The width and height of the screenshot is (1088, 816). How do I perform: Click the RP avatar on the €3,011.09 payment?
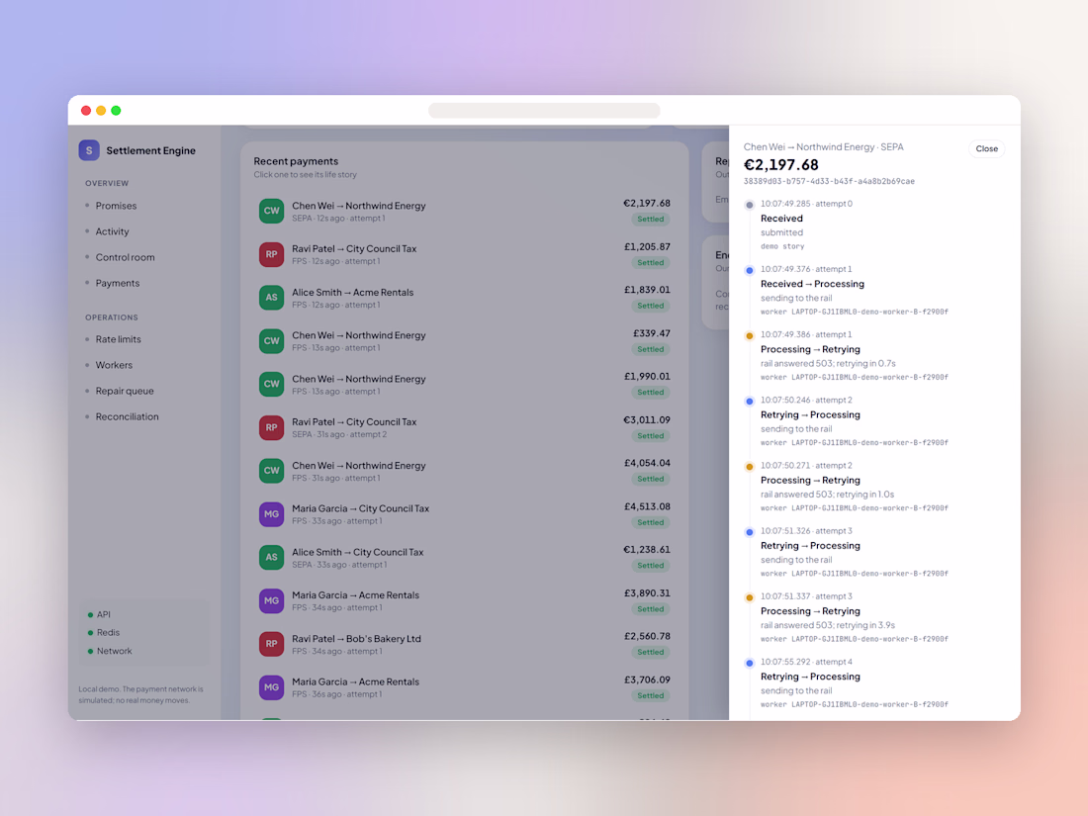tap(271, 427)
